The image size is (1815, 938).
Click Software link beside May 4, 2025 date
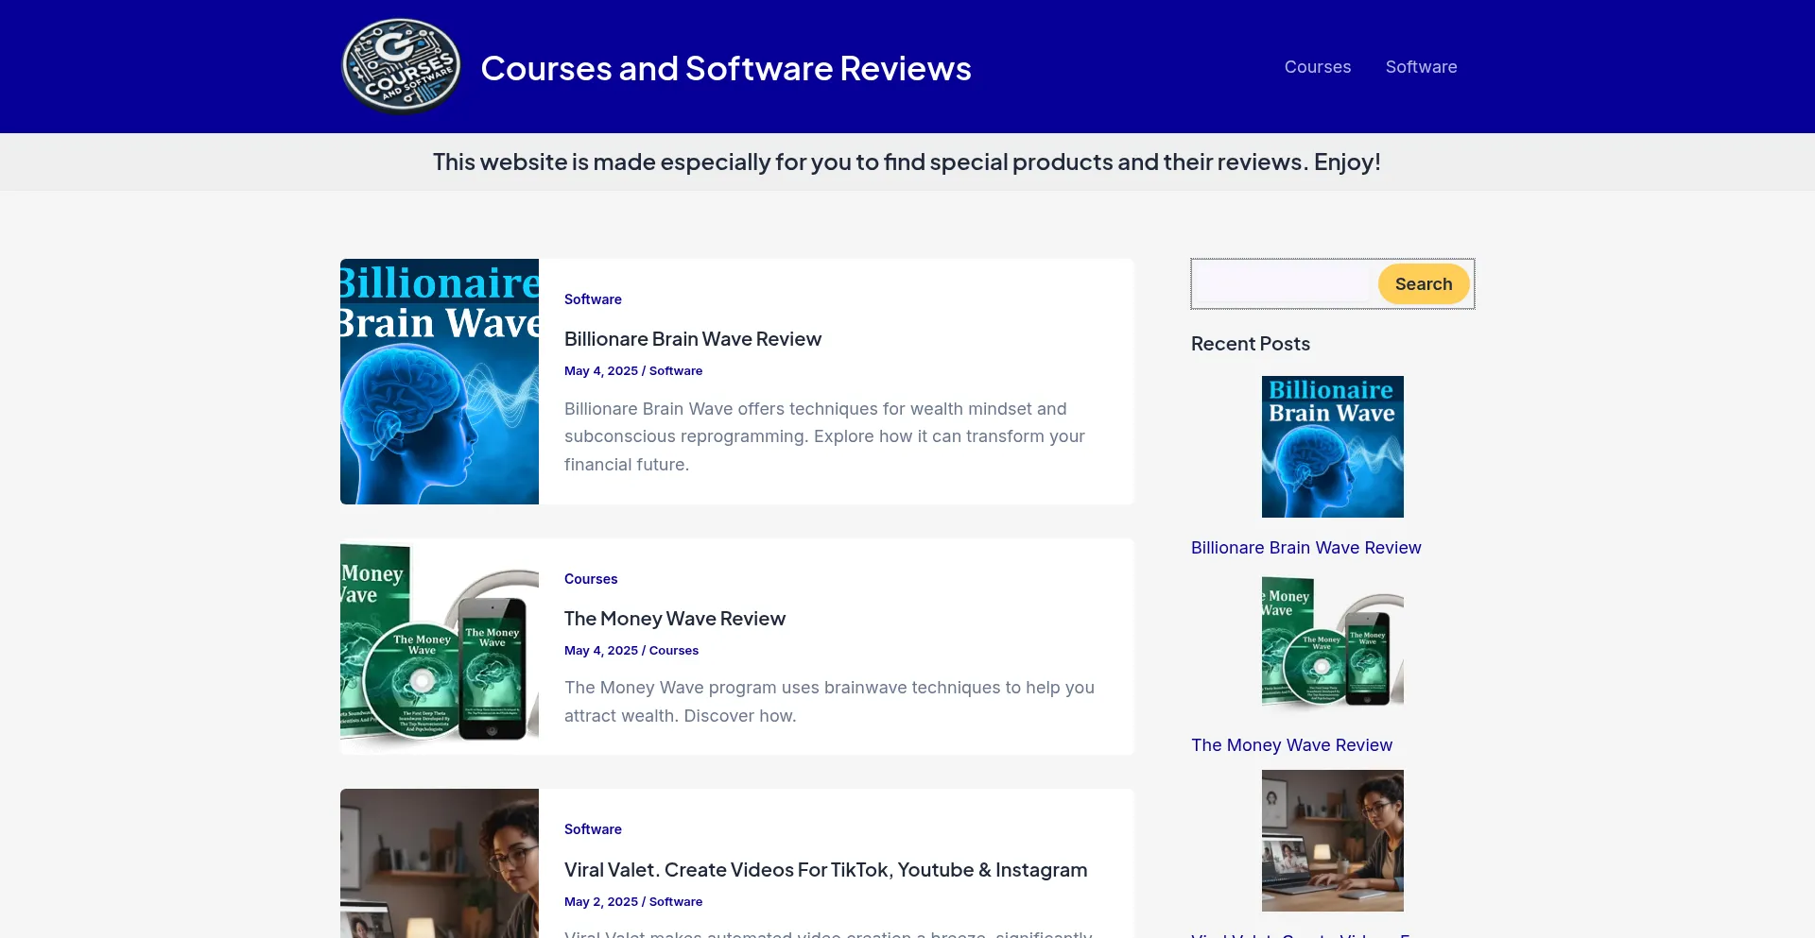(x=676, y=371)
